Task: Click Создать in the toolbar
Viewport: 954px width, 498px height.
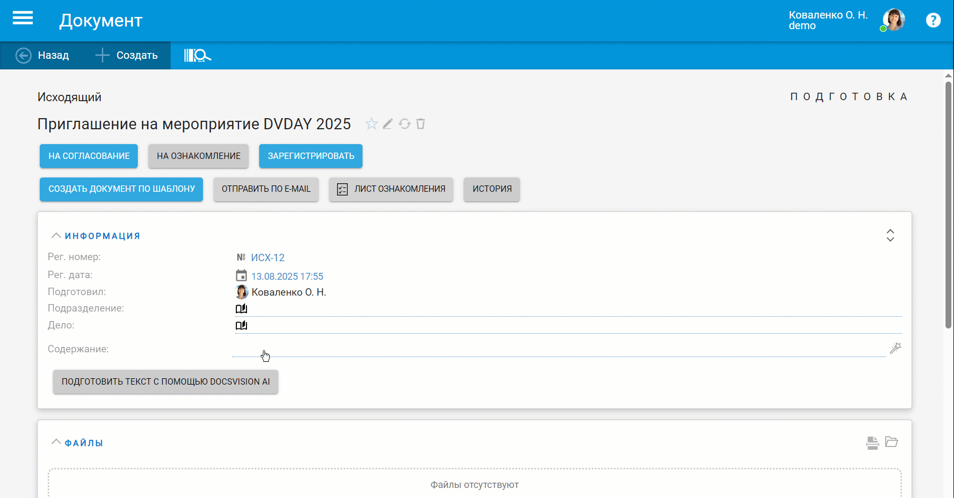Action: pyautogui.click(x=127, y=55)
